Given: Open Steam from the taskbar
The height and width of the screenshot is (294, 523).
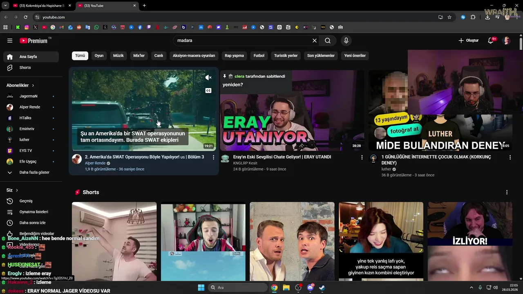Looking at the screenshot, I should (x=322, y=287).
